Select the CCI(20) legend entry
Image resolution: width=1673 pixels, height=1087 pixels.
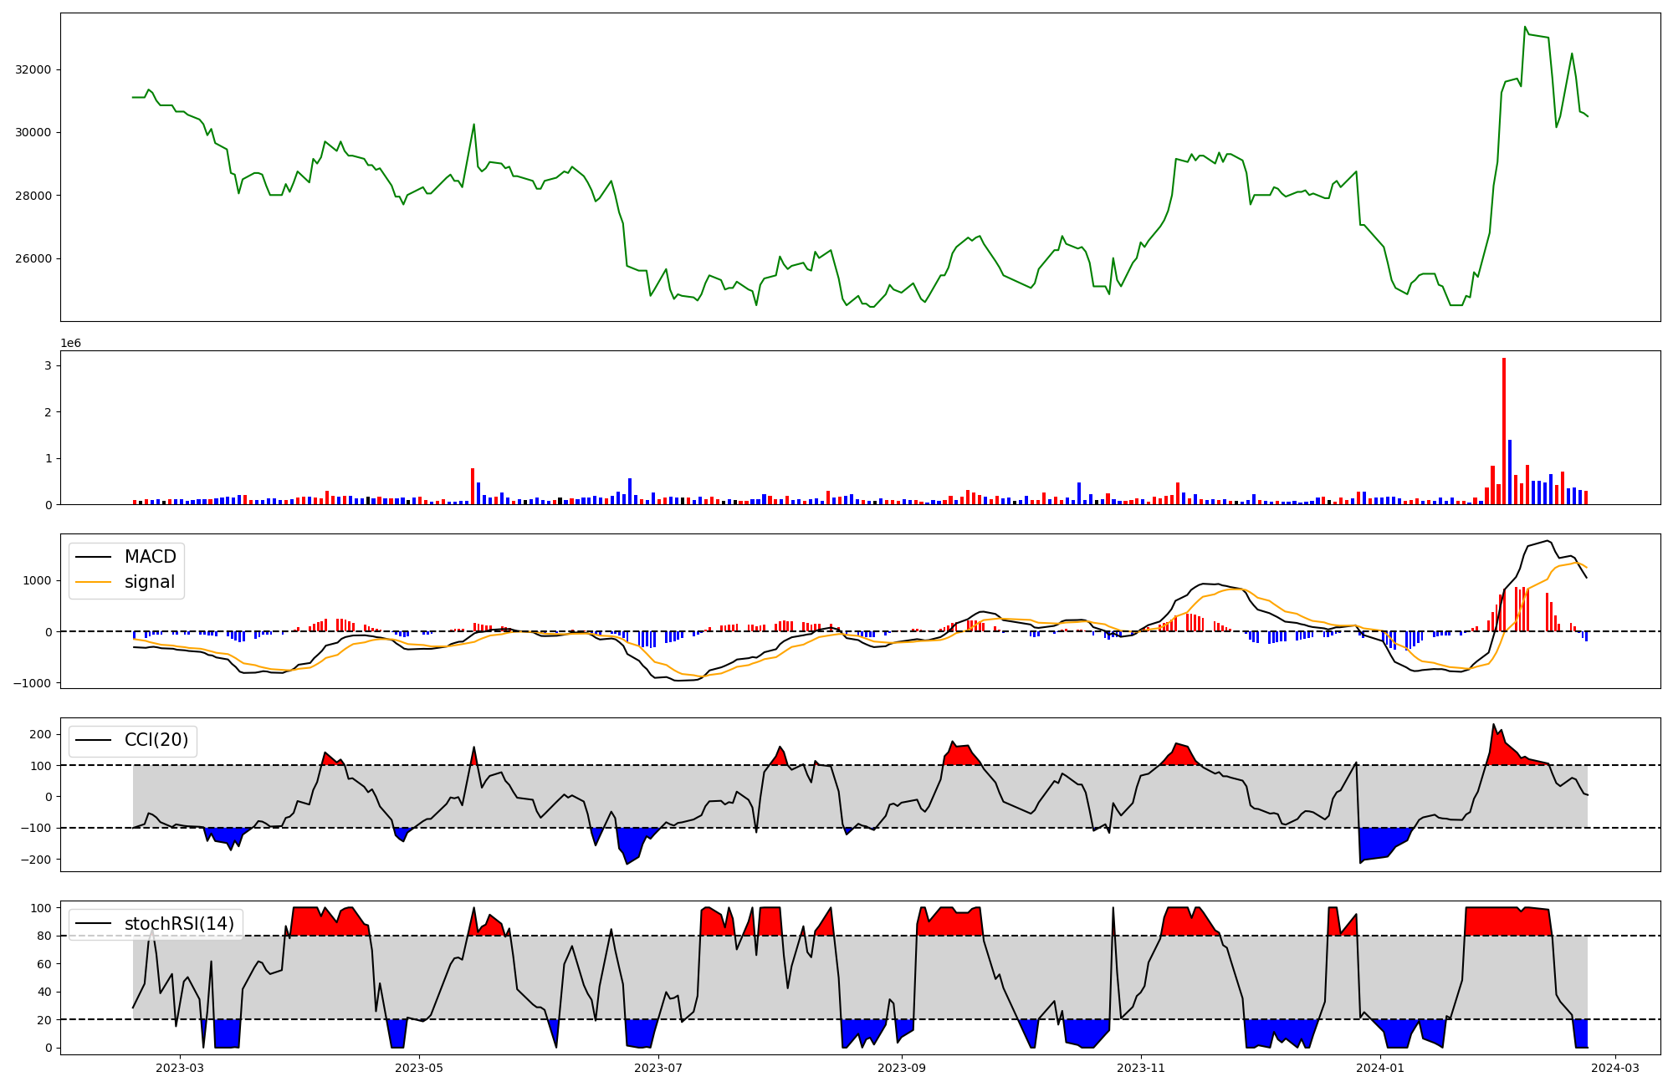pos(156,740)
